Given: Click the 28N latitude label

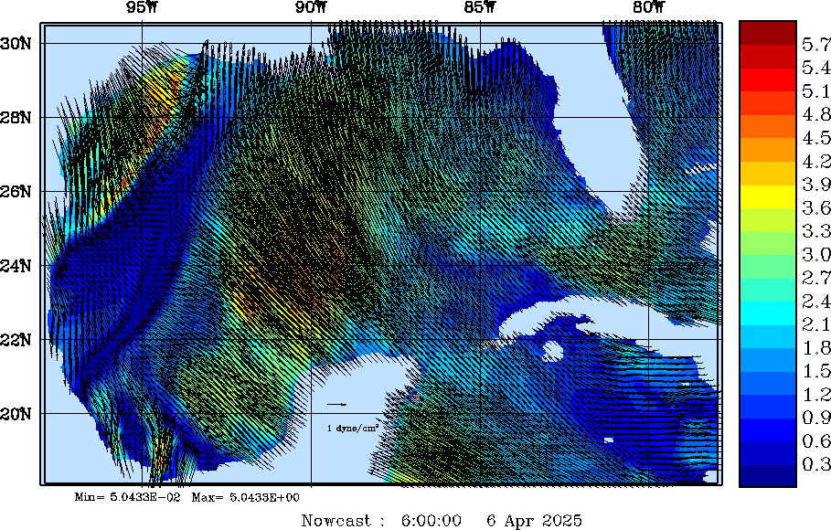Looking at the screenshot, I should coord(16,117).
